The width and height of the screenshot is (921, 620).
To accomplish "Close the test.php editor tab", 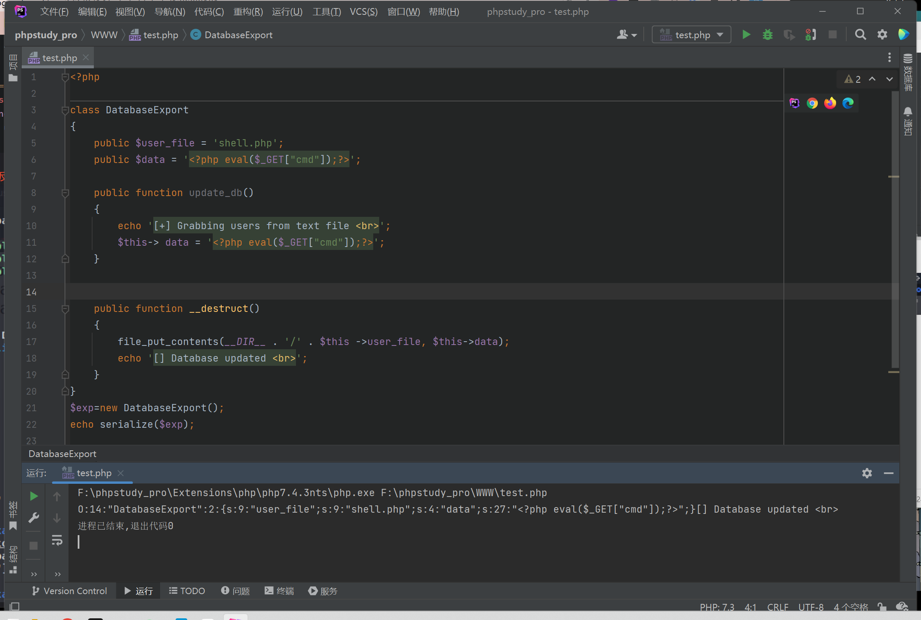I will pos(86,57).
